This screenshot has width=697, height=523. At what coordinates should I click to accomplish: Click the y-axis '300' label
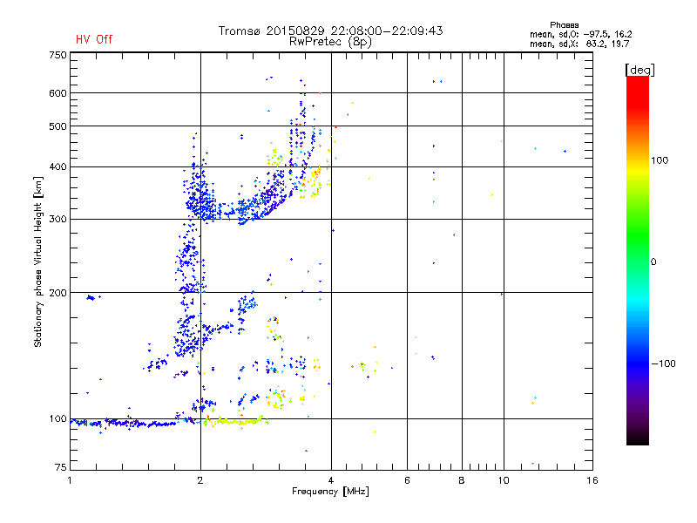click(x=58, y=220)
